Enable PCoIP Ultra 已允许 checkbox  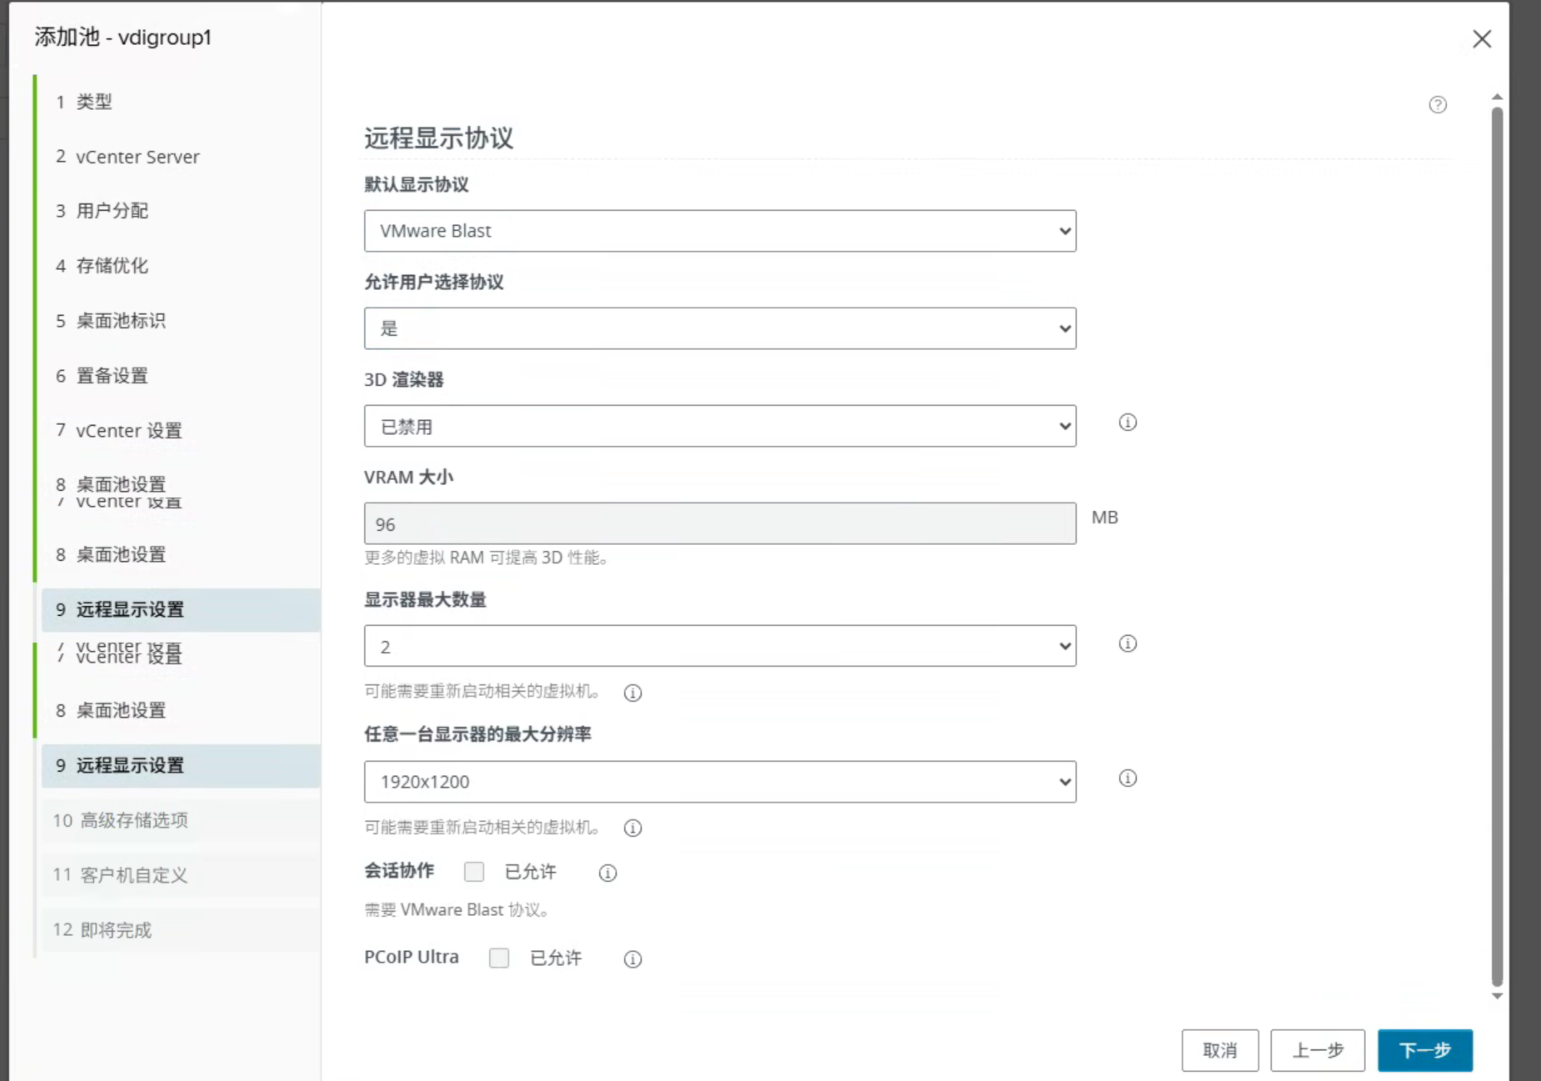[499, 958]
